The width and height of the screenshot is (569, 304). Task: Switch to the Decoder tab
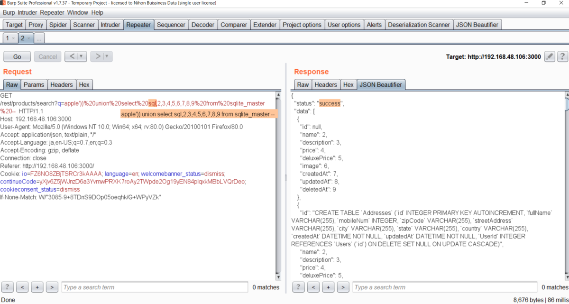click(203, 25)
